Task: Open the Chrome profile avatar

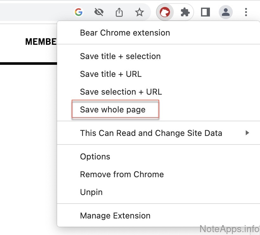Action: (226, 12)
